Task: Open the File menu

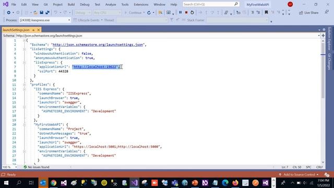Action: click(x=14, y=4)
